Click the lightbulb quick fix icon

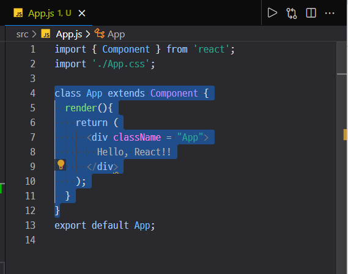click(61, 165)
